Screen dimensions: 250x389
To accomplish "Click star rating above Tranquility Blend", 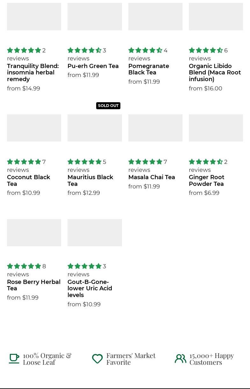I will point(24,50).
